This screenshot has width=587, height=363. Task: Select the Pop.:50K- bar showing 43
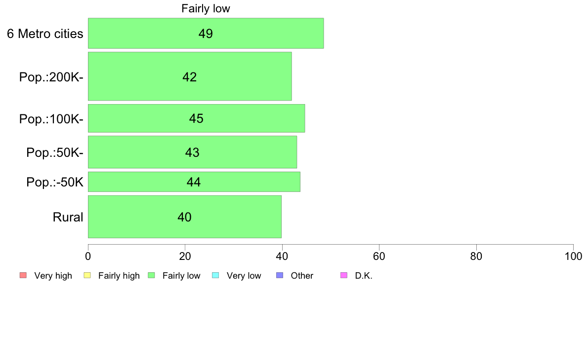(192, 152)
